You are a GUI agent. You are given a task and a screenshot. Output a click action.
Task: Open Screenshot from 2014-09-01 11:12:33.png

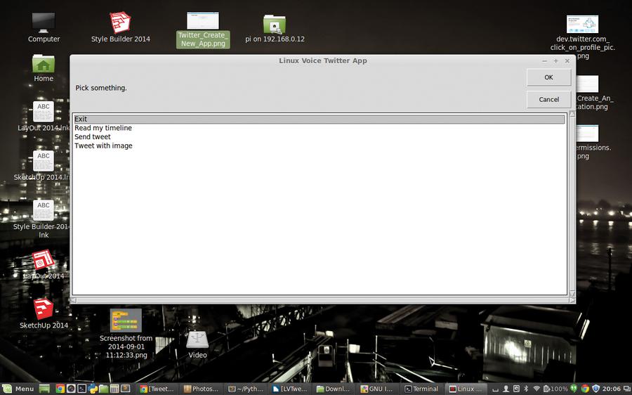126,334
